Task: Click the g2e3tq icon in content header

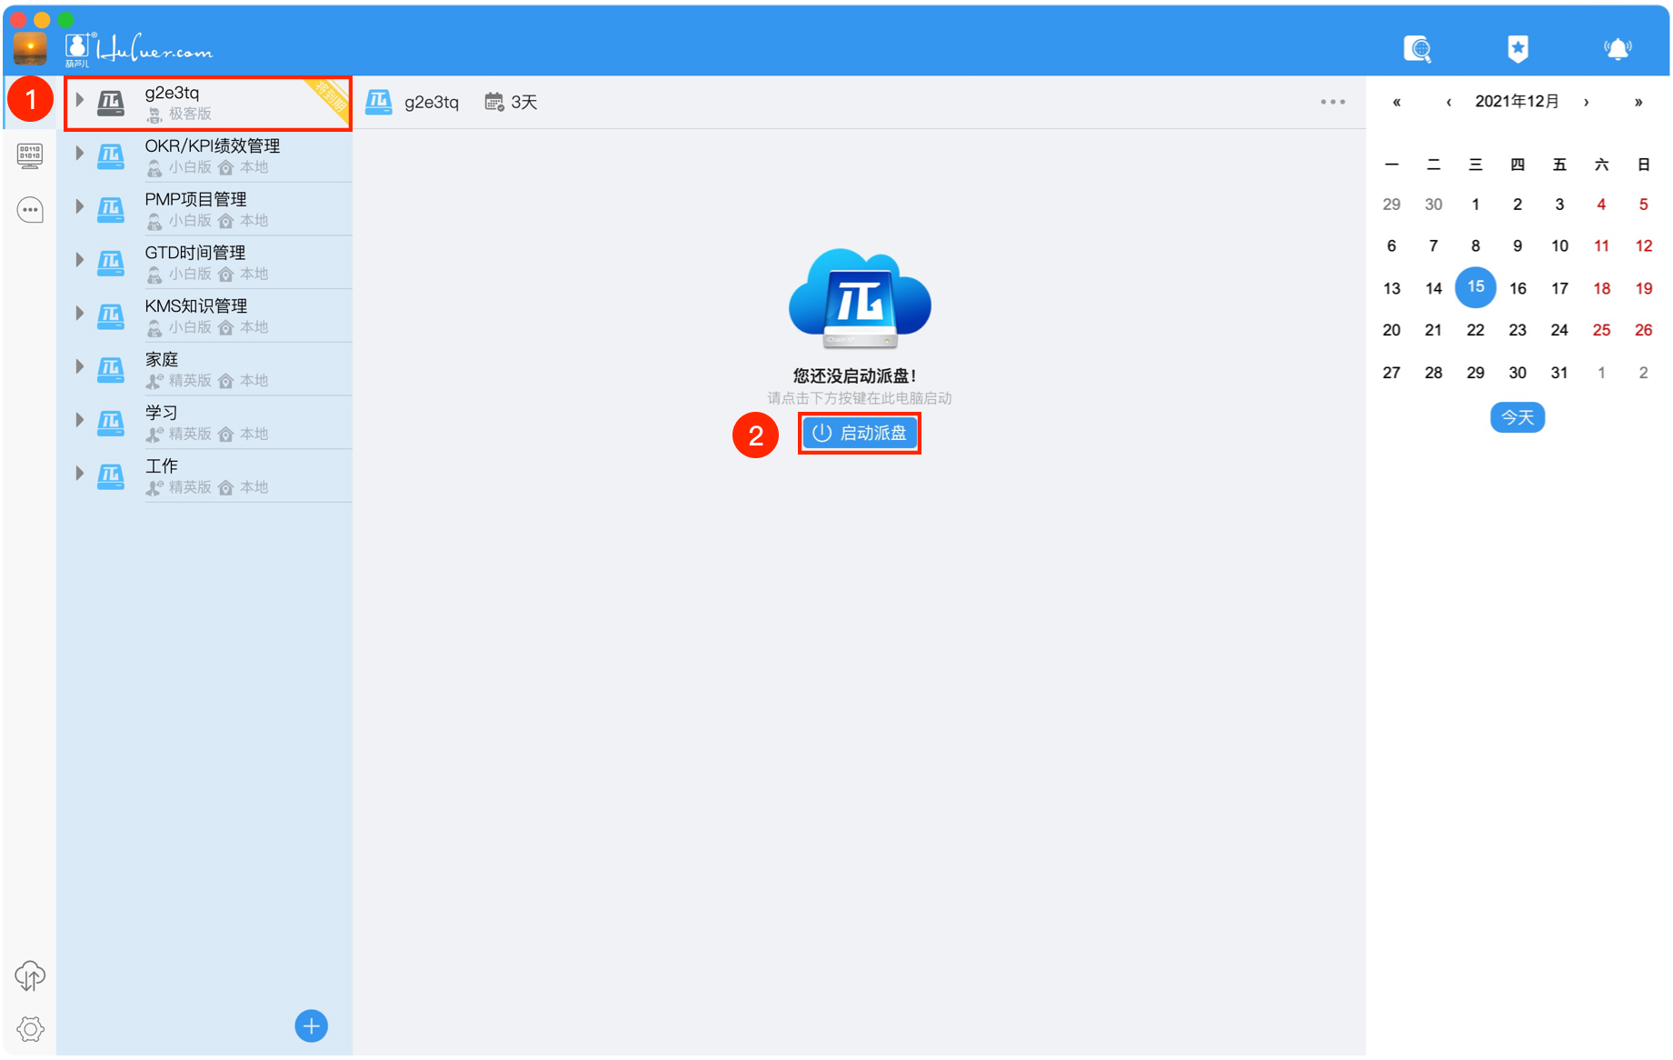Action: point(379,102)
